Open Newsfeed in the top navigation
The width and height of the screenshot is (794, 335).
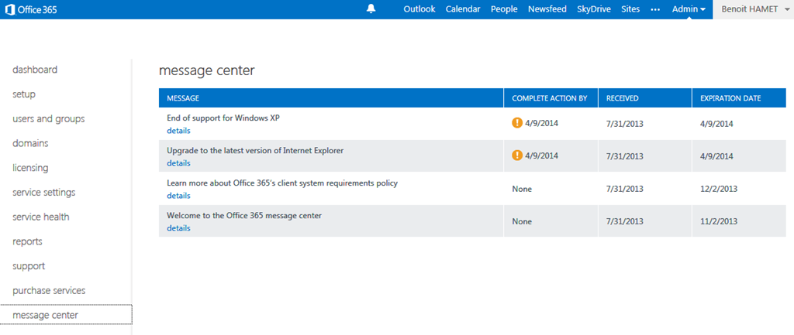pyautogui.click(x=547, y=9)
